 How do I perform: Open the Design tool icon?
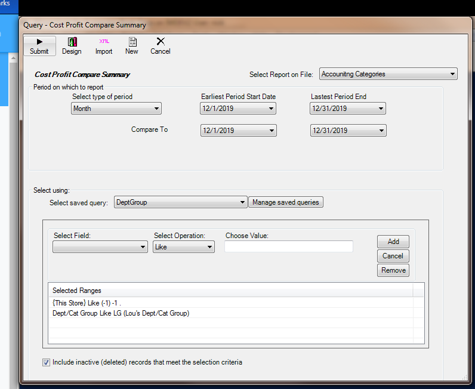point(72,46)
